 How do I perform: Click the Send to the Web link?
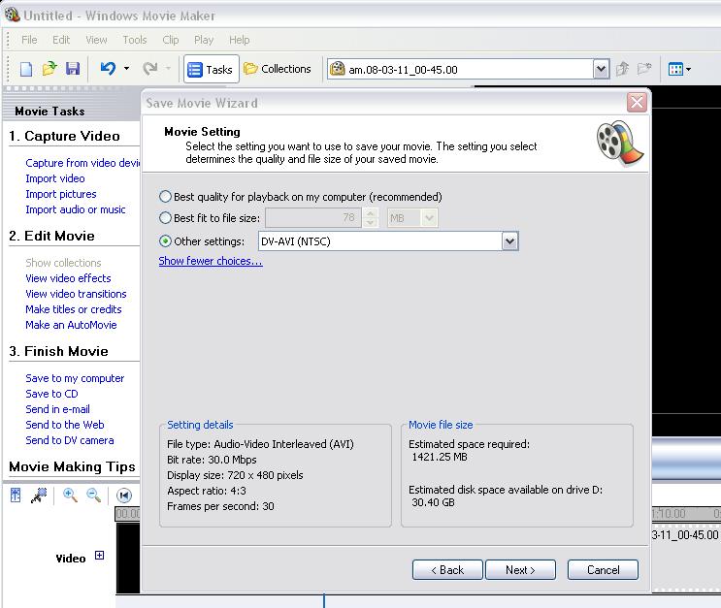click(x=65, y=425)
